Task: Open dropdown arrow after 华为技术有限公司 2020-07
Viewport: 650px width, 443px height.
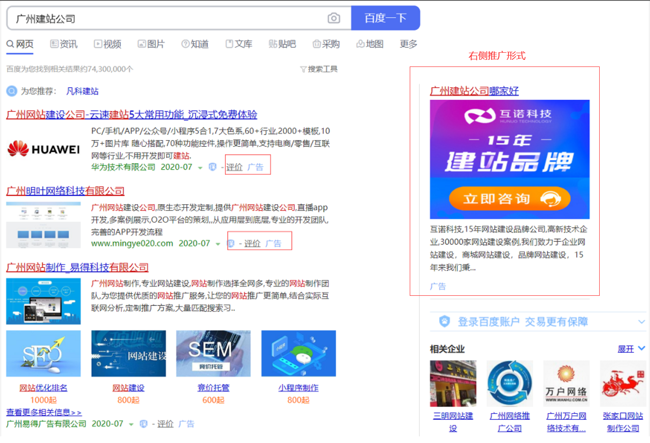Action: coord(200,168)
